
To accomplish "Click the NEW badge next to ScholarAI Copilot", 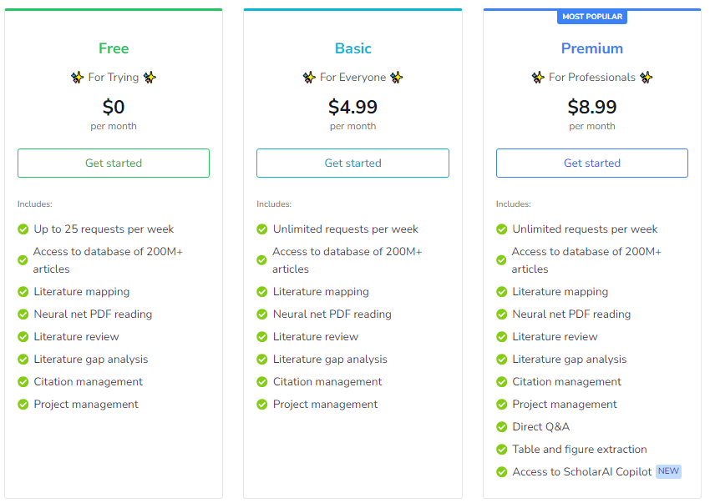I will point(668,470).
